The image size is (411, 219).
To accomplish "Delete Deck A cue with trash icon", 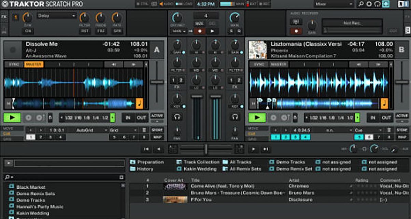I will [x=144, y=130].
